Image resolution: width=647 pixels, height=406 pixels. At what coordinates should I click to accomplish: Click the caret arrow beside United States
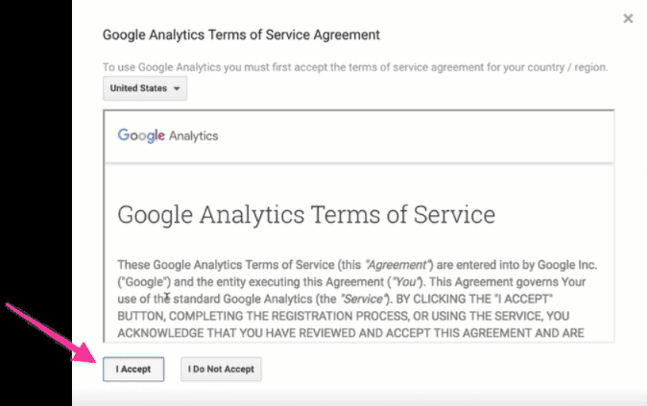(x=177, y=88)
